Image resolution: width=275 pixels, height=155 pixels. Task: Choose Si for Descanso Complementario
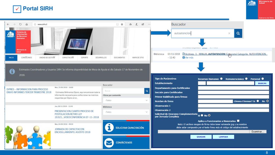(202, 115)
